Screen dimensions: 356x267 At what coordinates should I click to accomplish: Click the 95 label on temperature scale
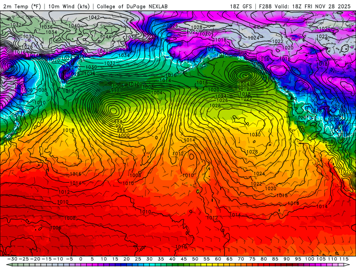(298, 259)
